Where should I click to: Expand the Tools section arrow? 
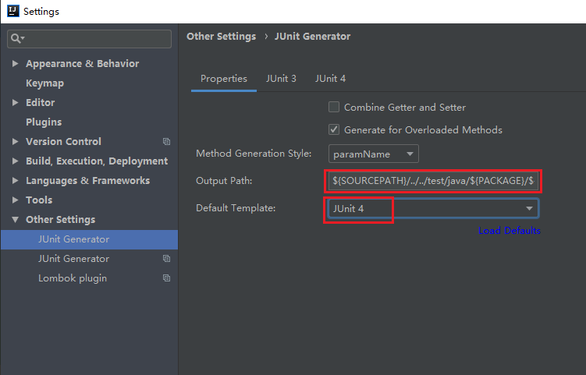[15, 200]
